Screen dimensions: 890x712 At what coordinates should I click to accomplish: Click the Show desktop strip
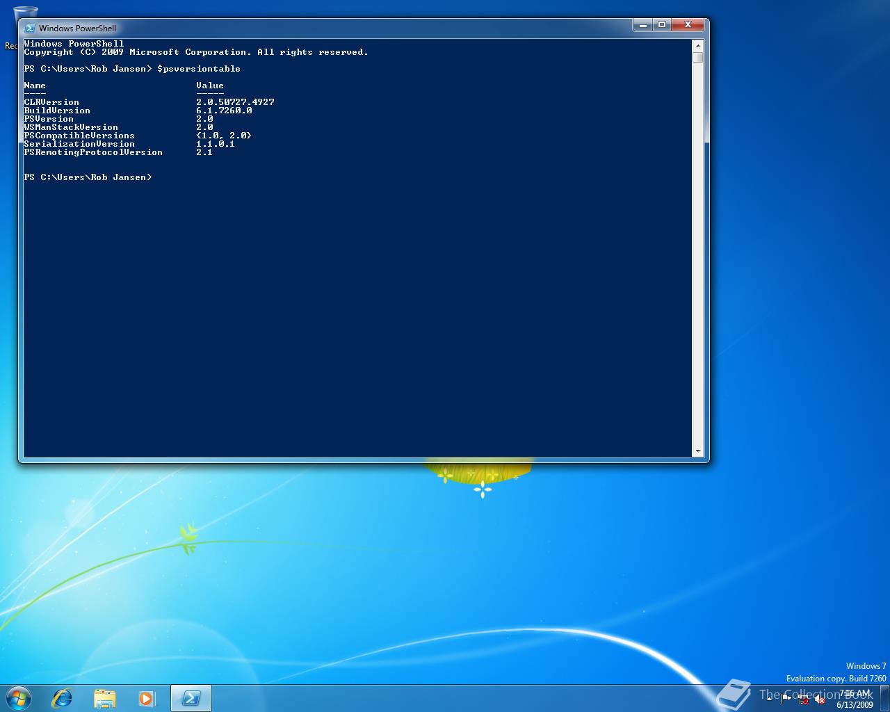pyautogui.click(x=885, y=698)
